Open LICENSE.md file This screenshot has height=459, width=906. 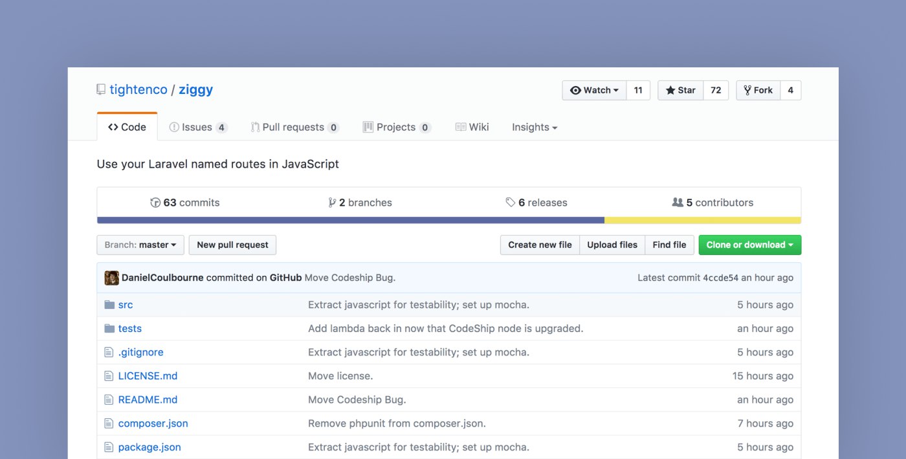(x=148, y=376)
